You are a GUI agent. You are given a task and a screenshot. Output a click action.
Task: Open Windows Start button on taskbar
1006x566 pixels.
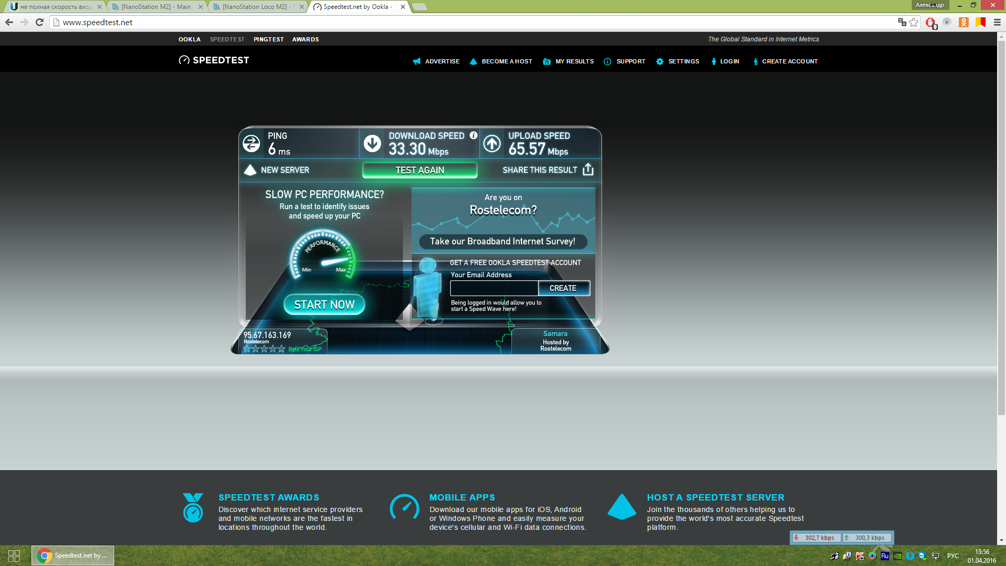pyautogui.click(x=14, y=556)
